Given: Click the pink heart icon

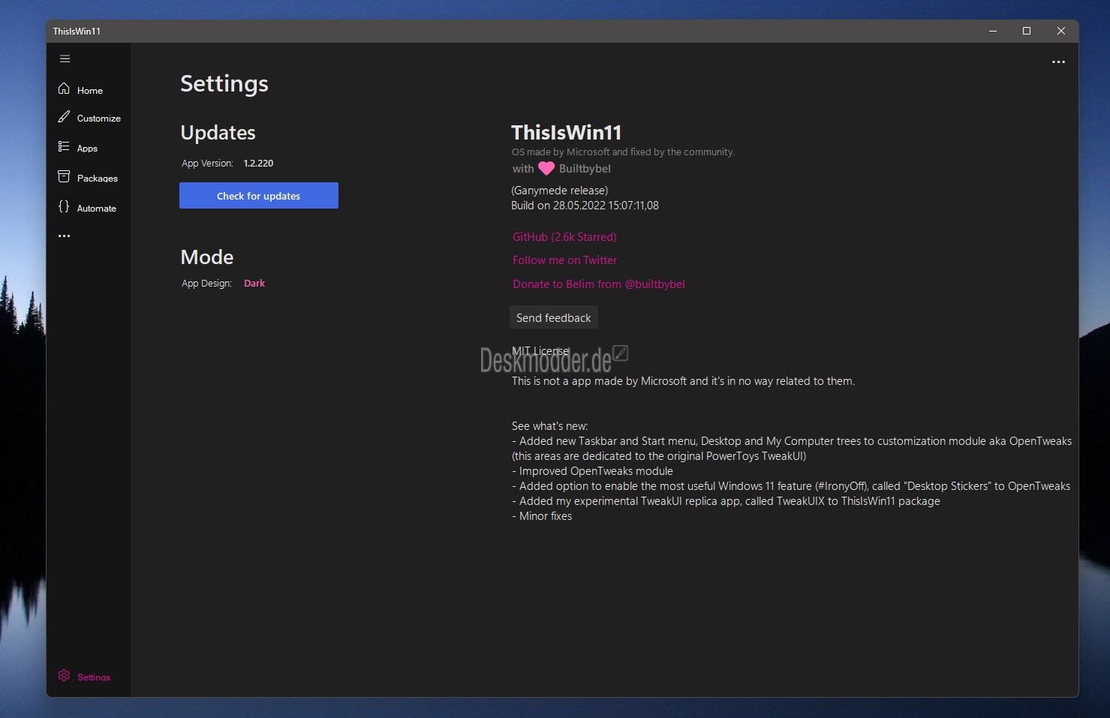Looking at the screenshot, I should point(546,169).
